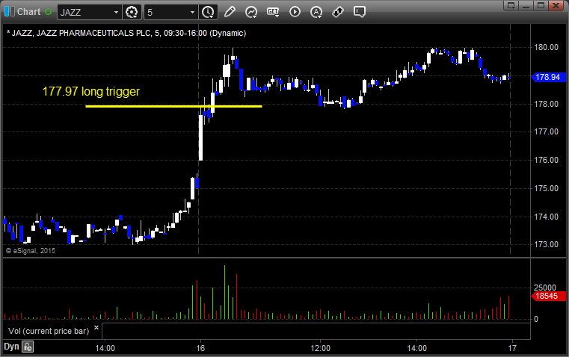Click the '177.97 long trigger' text annotation

(91, 91)
